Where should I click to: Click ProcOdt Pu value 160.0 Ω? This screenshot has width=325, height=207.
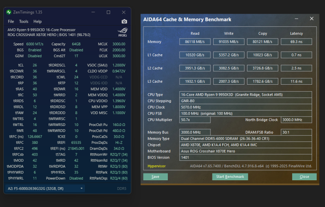click(x=119, y=125)
